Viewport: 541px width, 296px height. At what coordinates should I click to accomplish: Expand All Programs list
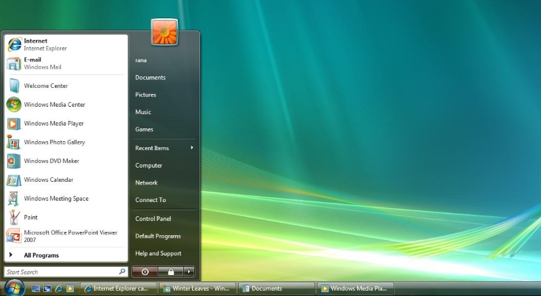66,255
